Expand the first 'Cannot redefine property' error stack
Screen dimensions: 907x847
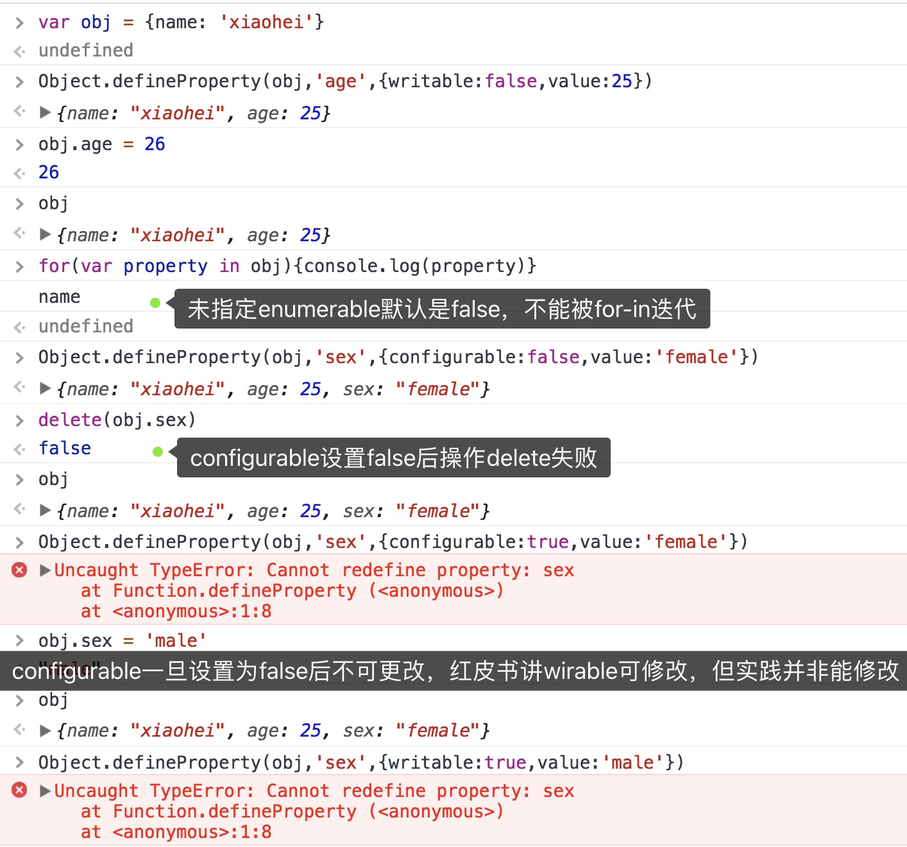46,570
